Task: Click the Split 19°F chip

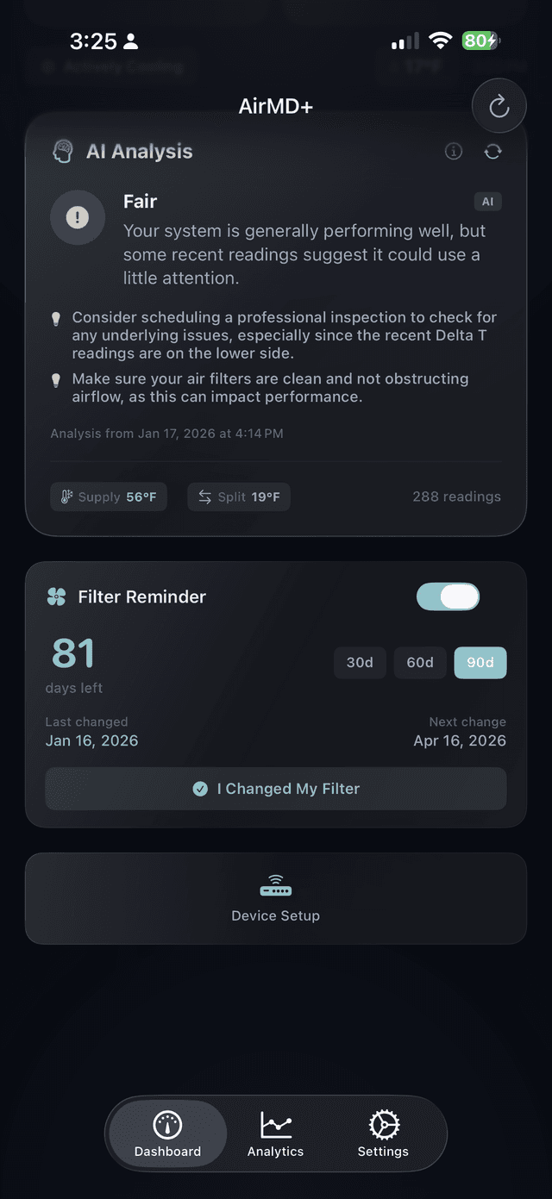Action: pyautogui.click(x=238, y=496)
